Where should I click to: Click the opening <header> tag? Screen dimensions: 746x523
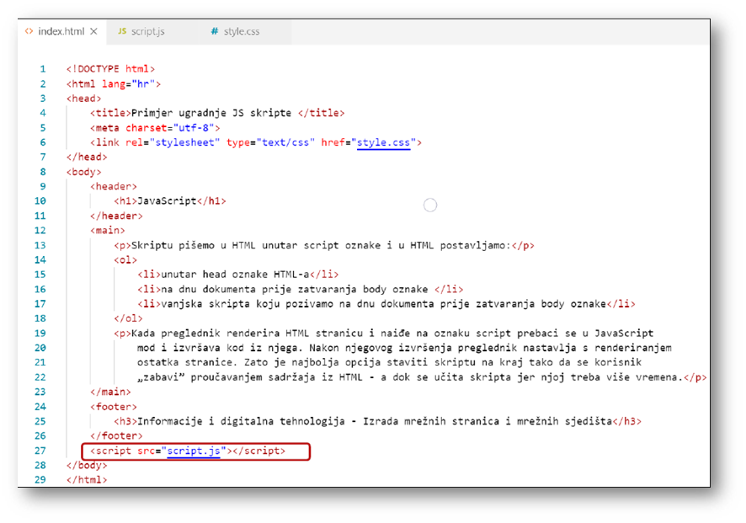[x=113, y=187]
